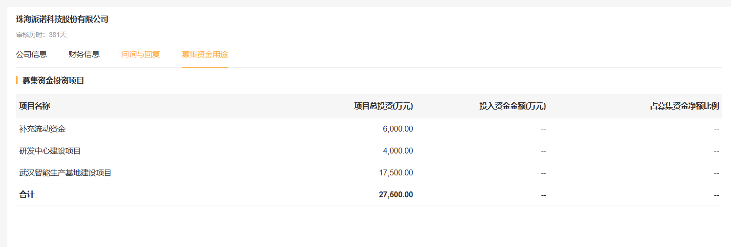Select the 武汉智能生产基地建设项目 row name
The image size is (731, 247).
[65, 173]
